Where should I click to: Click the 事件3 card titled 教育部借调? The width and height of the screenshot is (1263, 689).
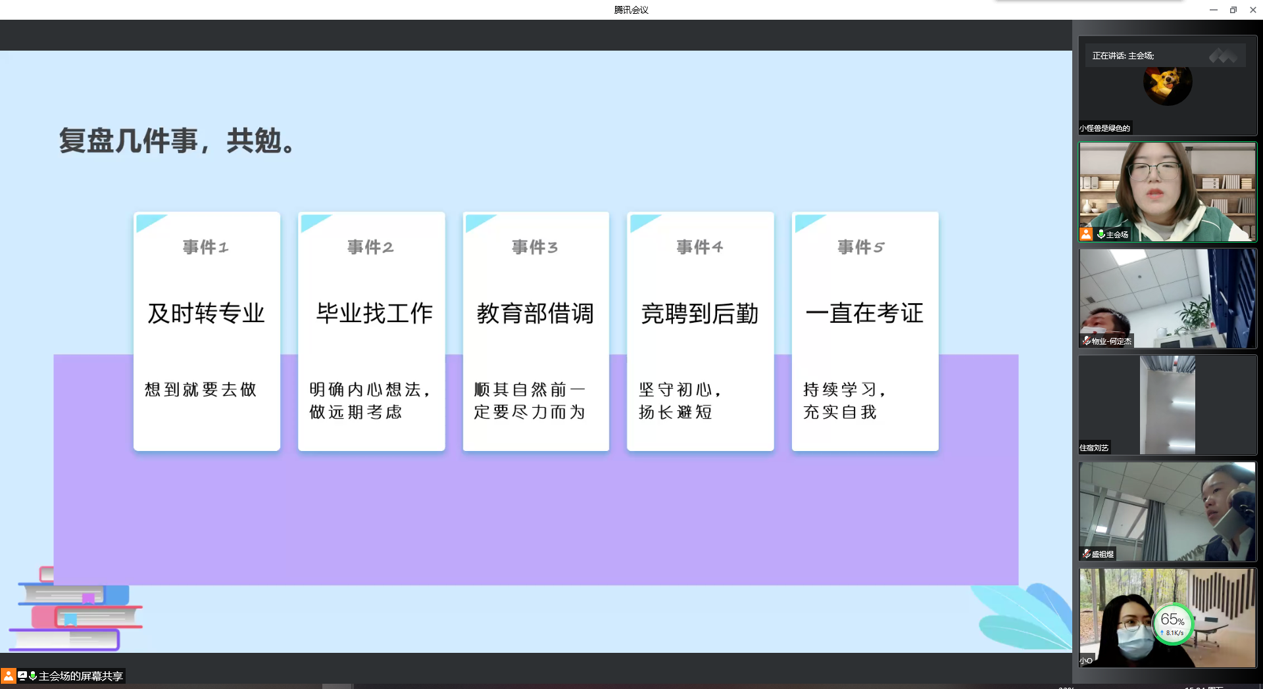pyautogui.click(x=536, y=331)
